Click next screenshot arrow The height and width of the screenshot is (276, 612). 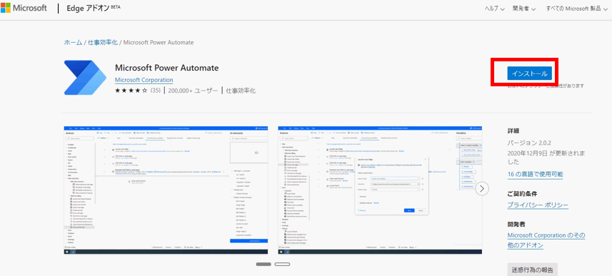coord(482,189)
